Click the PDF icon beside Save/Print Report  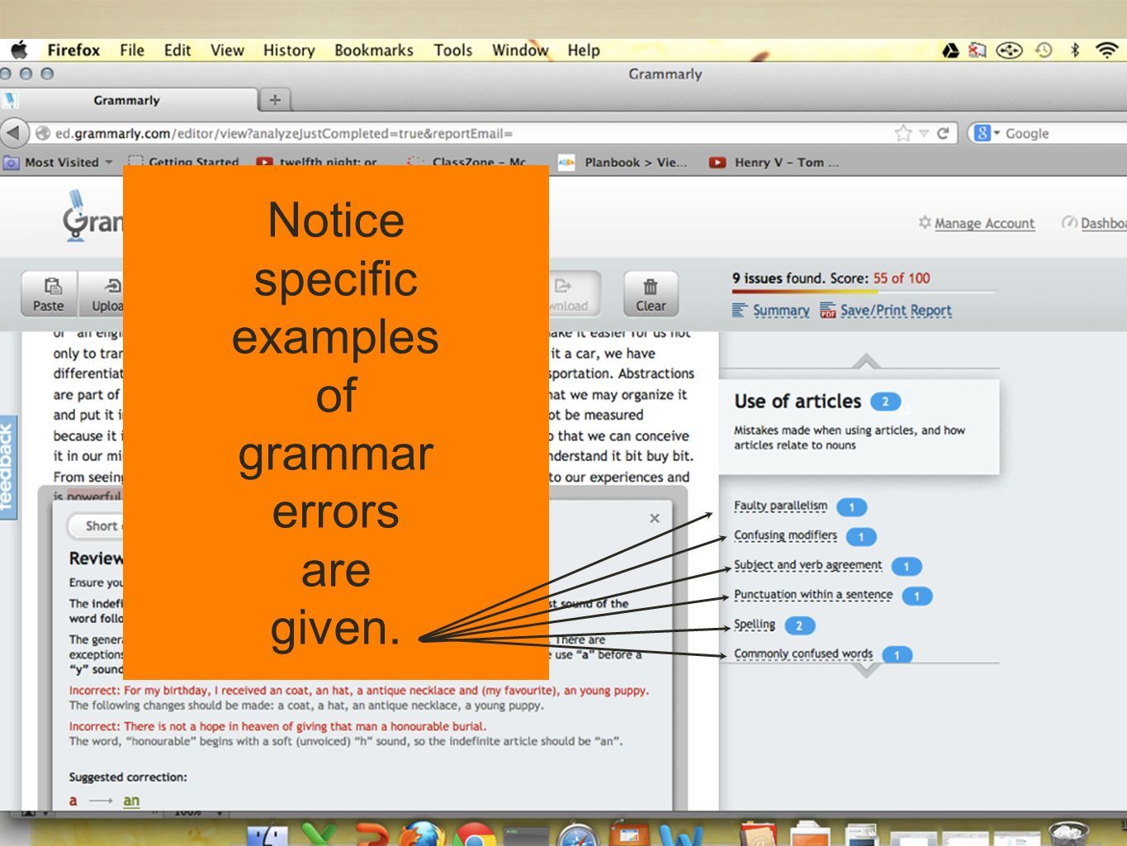click(x=827, y=311)
